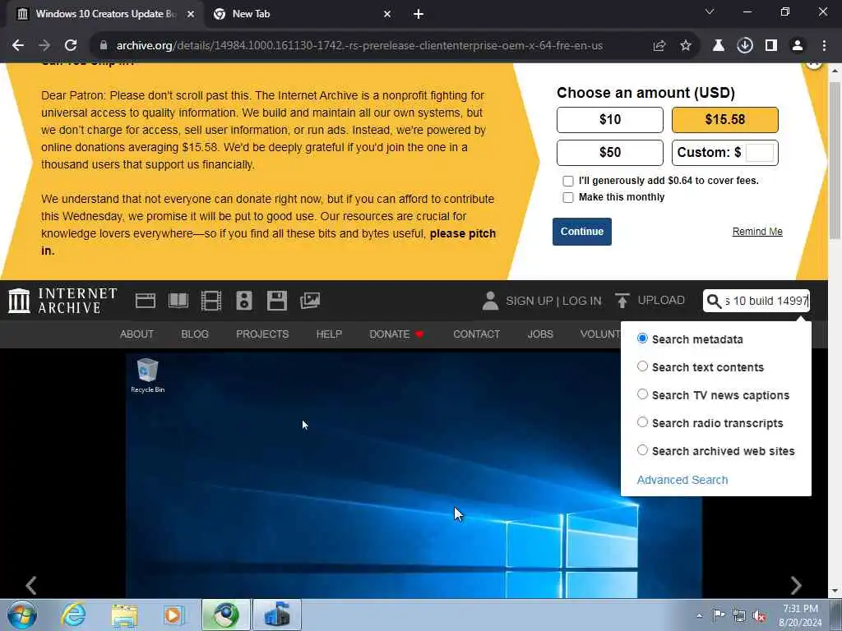Click the custom donation amount field

[760, 153]
